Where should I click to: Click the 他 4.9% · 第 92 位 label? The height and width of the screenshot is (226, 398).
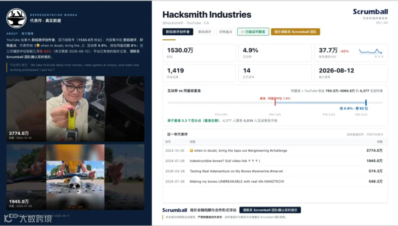coord(354,108)
